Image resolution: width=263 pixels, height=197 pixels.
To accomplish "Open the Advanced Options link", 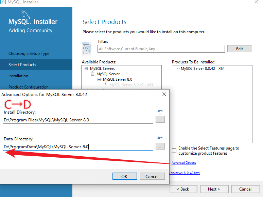I will point(184,163).
